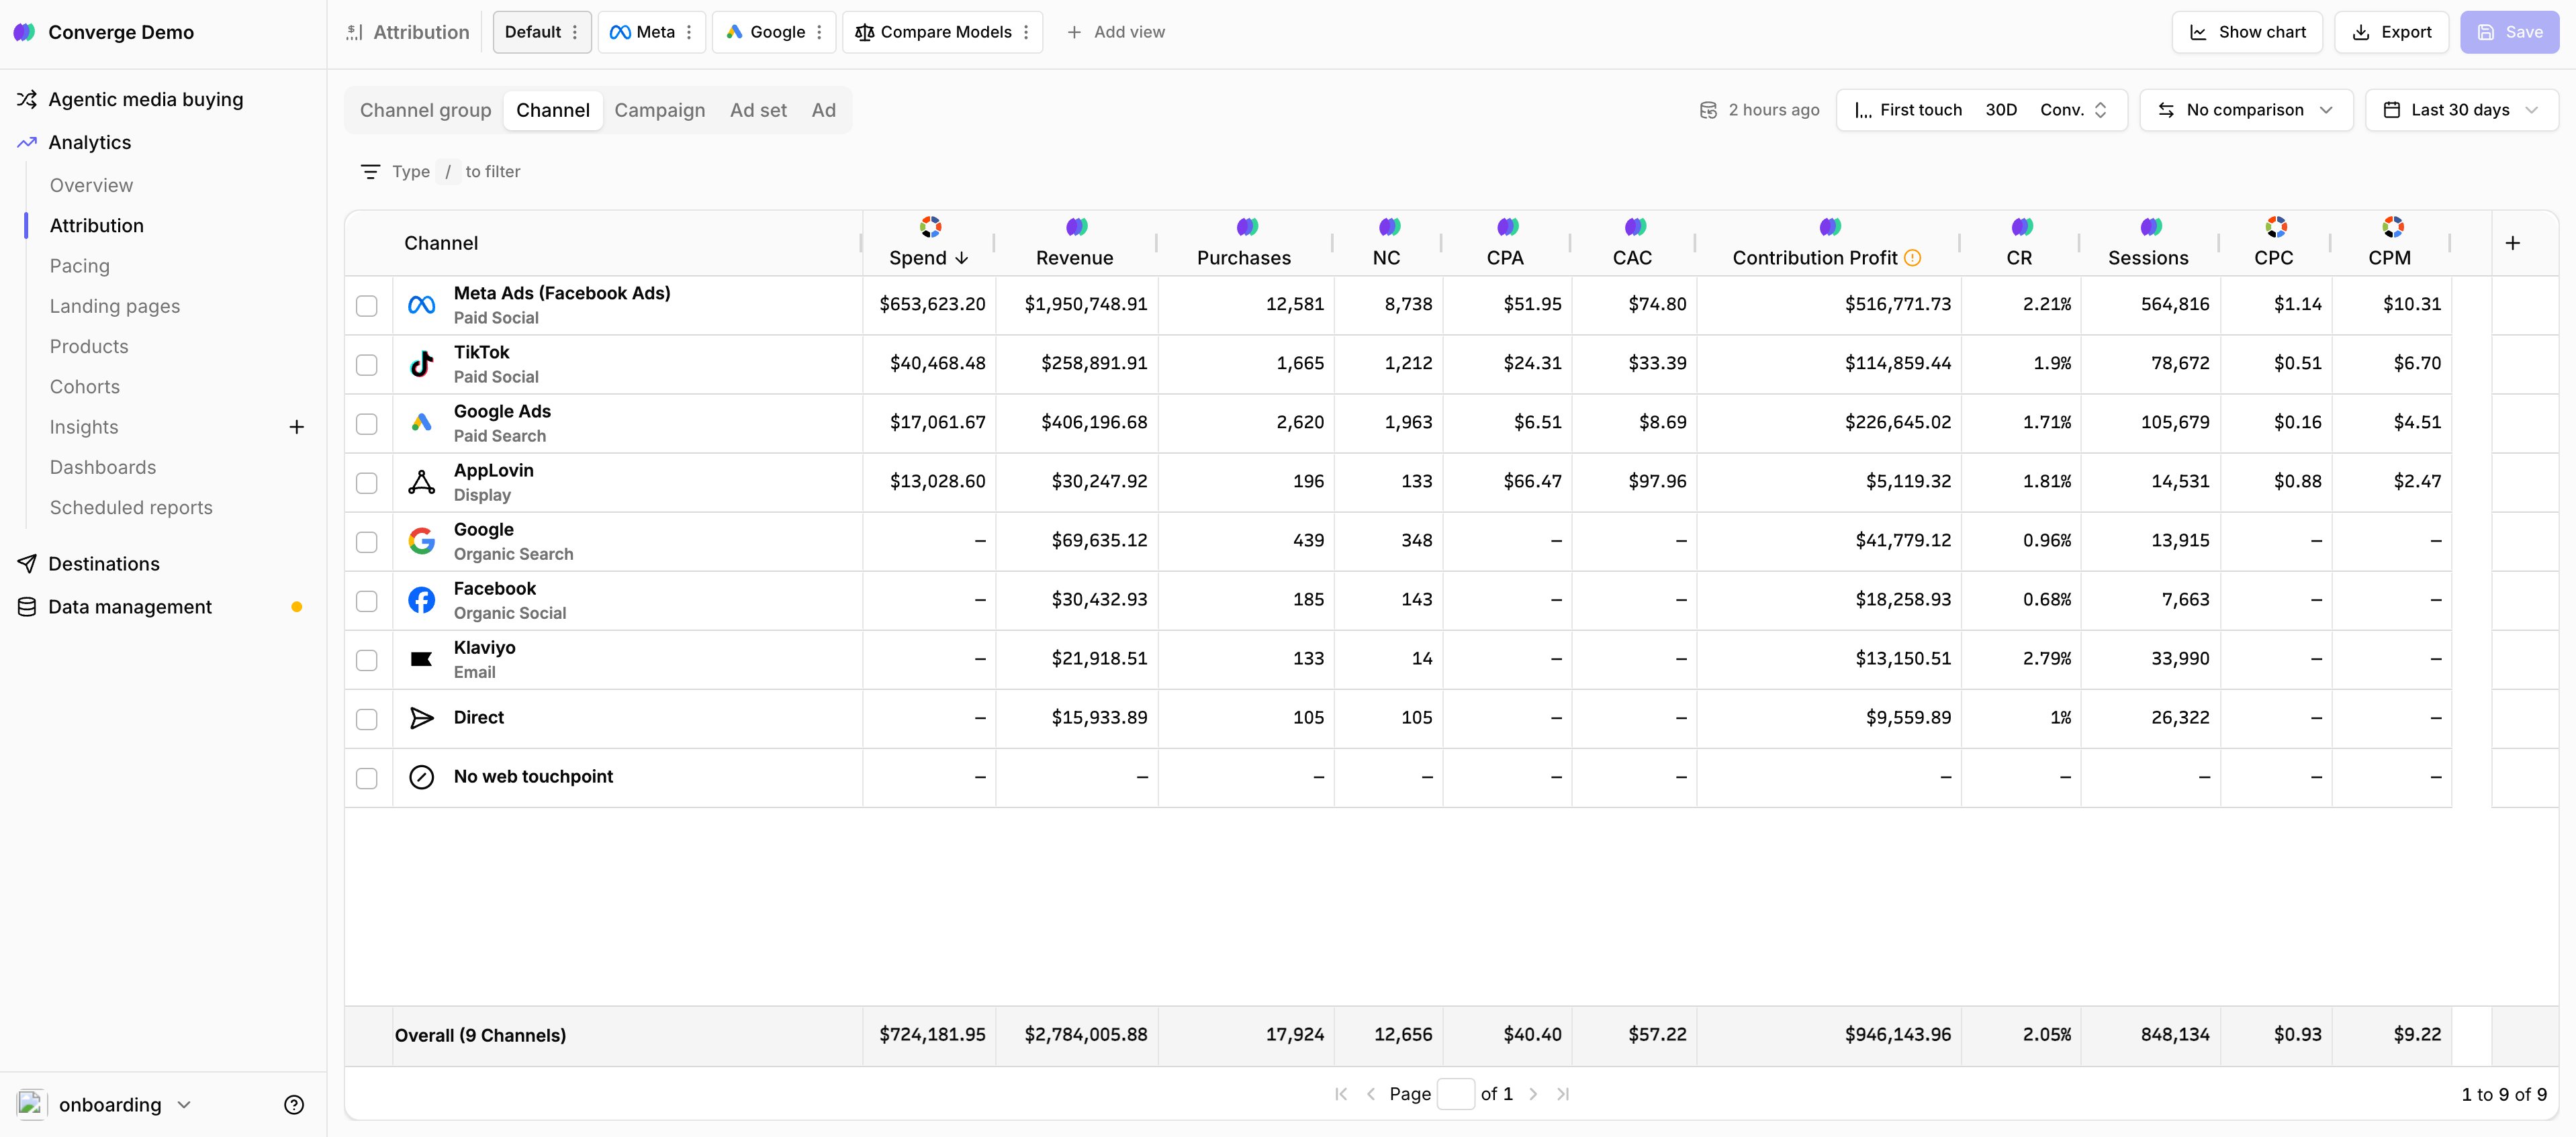Select the Klaviyo row checkbox
The width and height of the screenshot is (2576, 1137).
pos(367,660)
